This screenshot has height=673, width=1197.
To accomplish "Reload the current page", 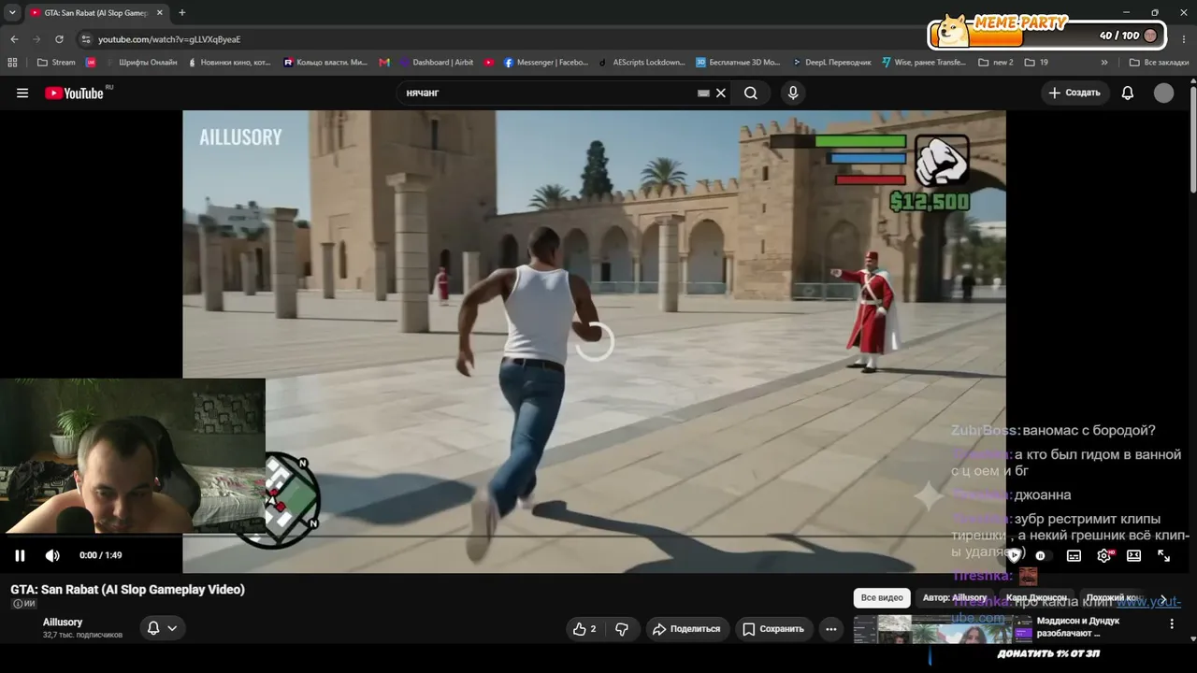I will click(x=59, y=39).
